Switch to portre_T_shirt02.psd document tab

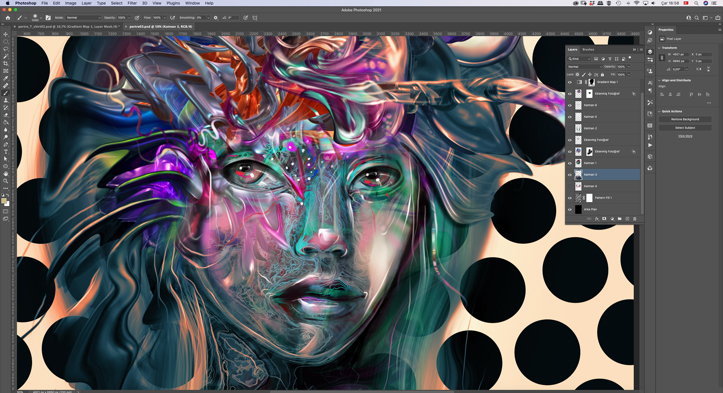pos(69,26)
